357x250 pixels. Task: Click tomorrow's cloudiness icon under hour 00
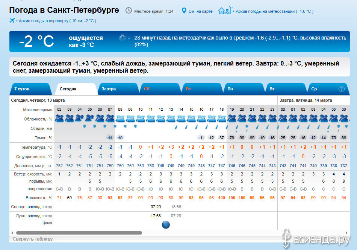click(283, 119)
